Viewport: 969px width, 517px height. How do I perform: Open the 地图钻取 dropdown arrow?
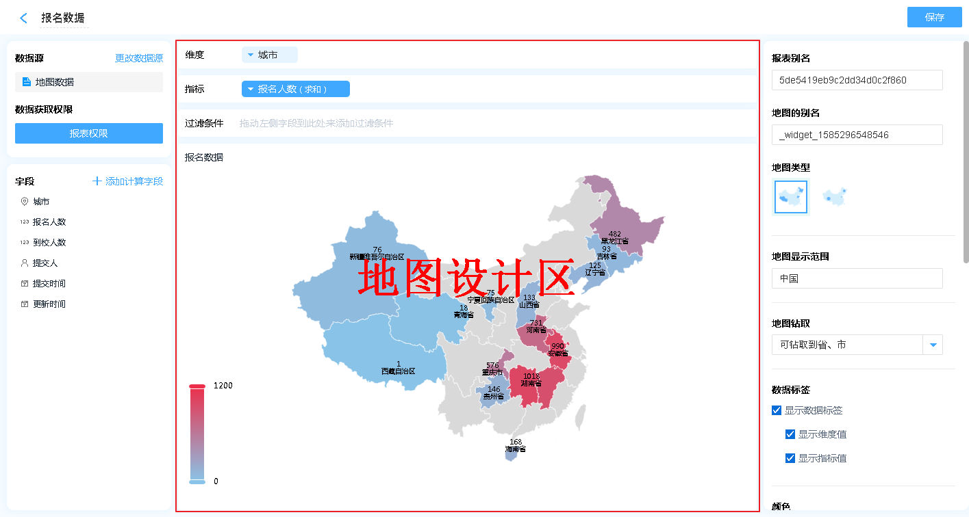933,345
